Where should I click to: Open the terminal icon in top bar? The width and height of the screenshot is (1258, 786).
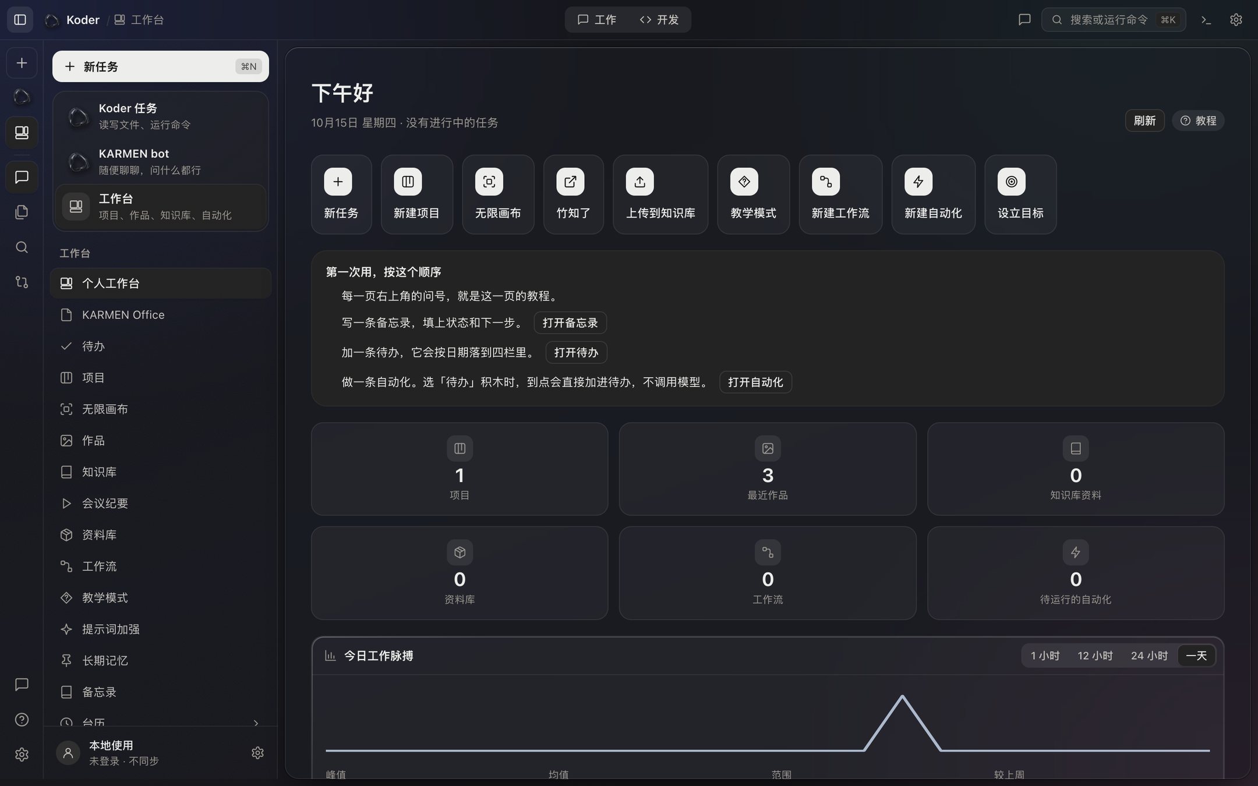point(1206,20)
